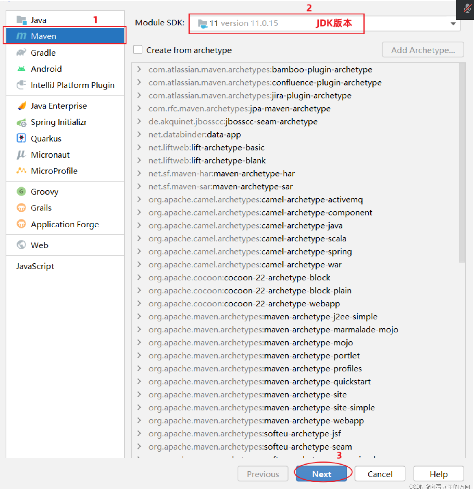The image size is (474, 492).
Task: Expand maven-archetype-webapp entry
Action: click(x=139, y=420)
